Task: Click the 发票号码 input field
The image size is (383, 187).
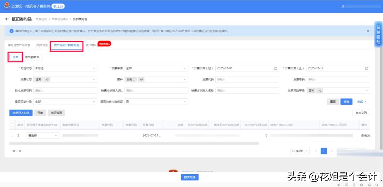Action: click(338, 80)
